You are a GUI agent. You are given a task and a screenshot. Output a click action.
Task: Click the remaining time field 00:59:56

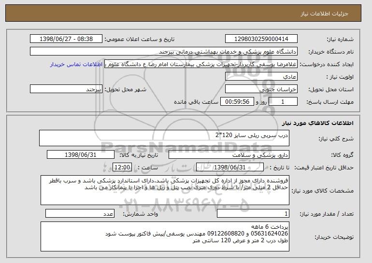pyautogui.click(x=237, y=102)
